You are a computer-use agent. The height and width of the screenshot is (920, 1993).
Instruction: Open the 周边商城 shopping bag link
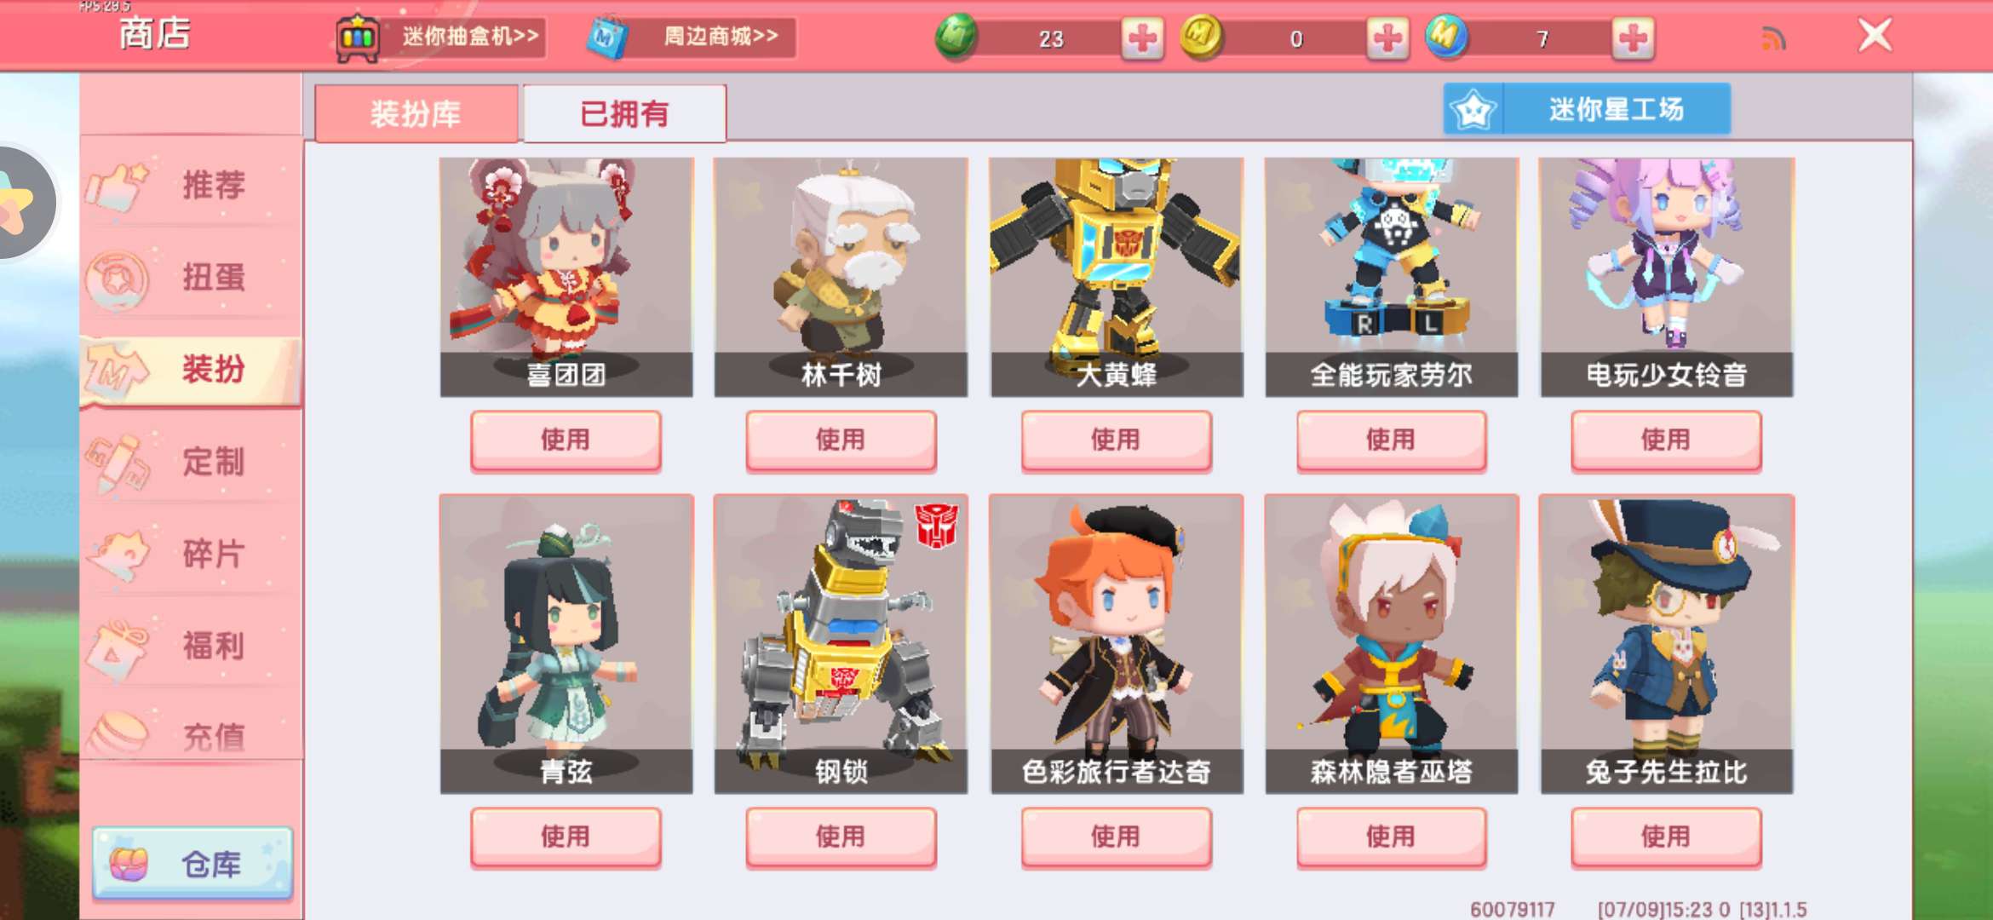point(691,37)
